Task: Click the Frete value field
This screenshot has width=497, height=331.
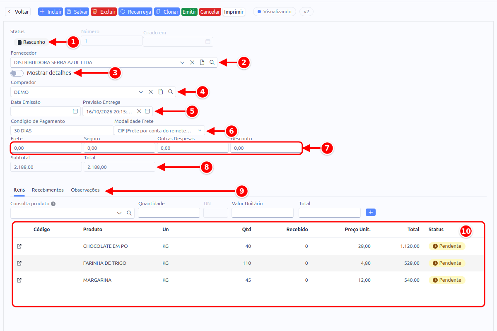Action: [x=46, y=148]
